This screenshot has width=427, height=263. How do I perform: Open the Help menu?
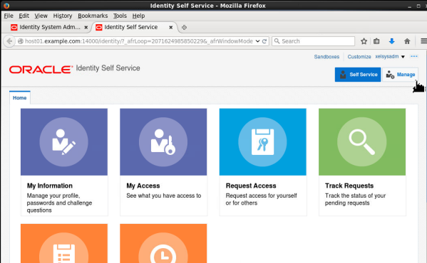click(x=138, y=16)
